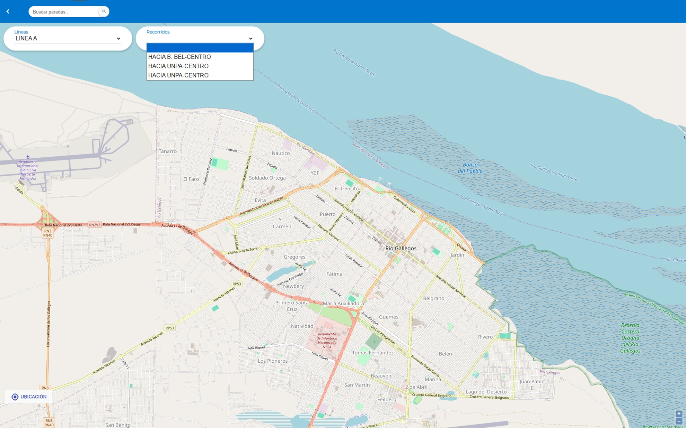The image size is (686, 428).
Task: Select HACIA B. BEL-CENTRO route option
Action: click(179, 57)
